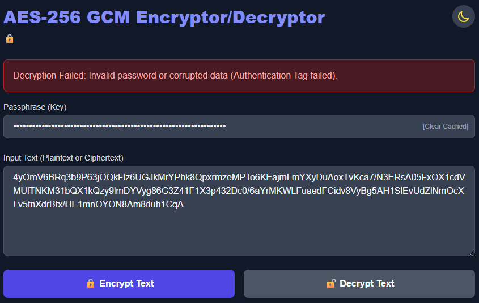Place cursor at the end of ciphertext "duh1CqA"

tap(184, 205)
